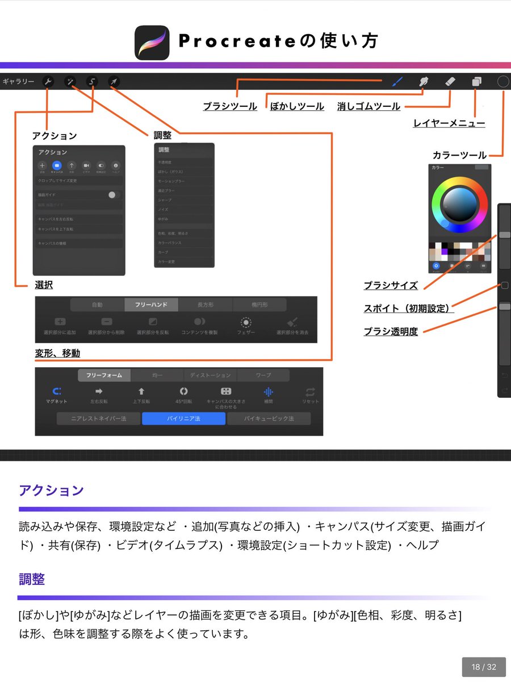The height and width of the screenshot is (682, 511).
Task: Tap the video camera icon in Actions
Action: 86,165
